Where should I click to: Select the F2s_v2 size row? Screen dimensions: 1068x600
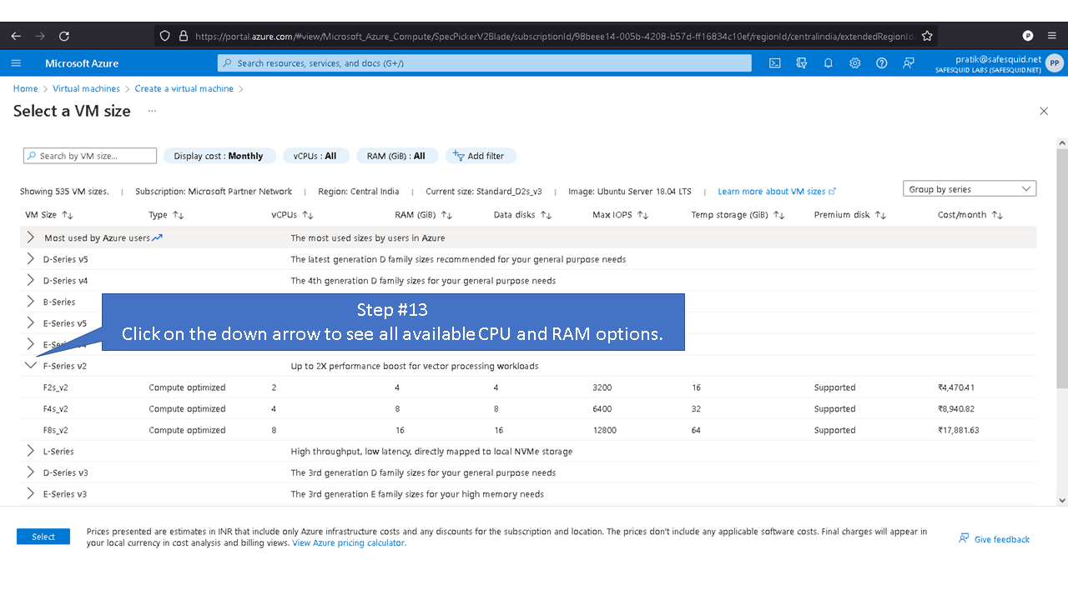pos(528,387)
